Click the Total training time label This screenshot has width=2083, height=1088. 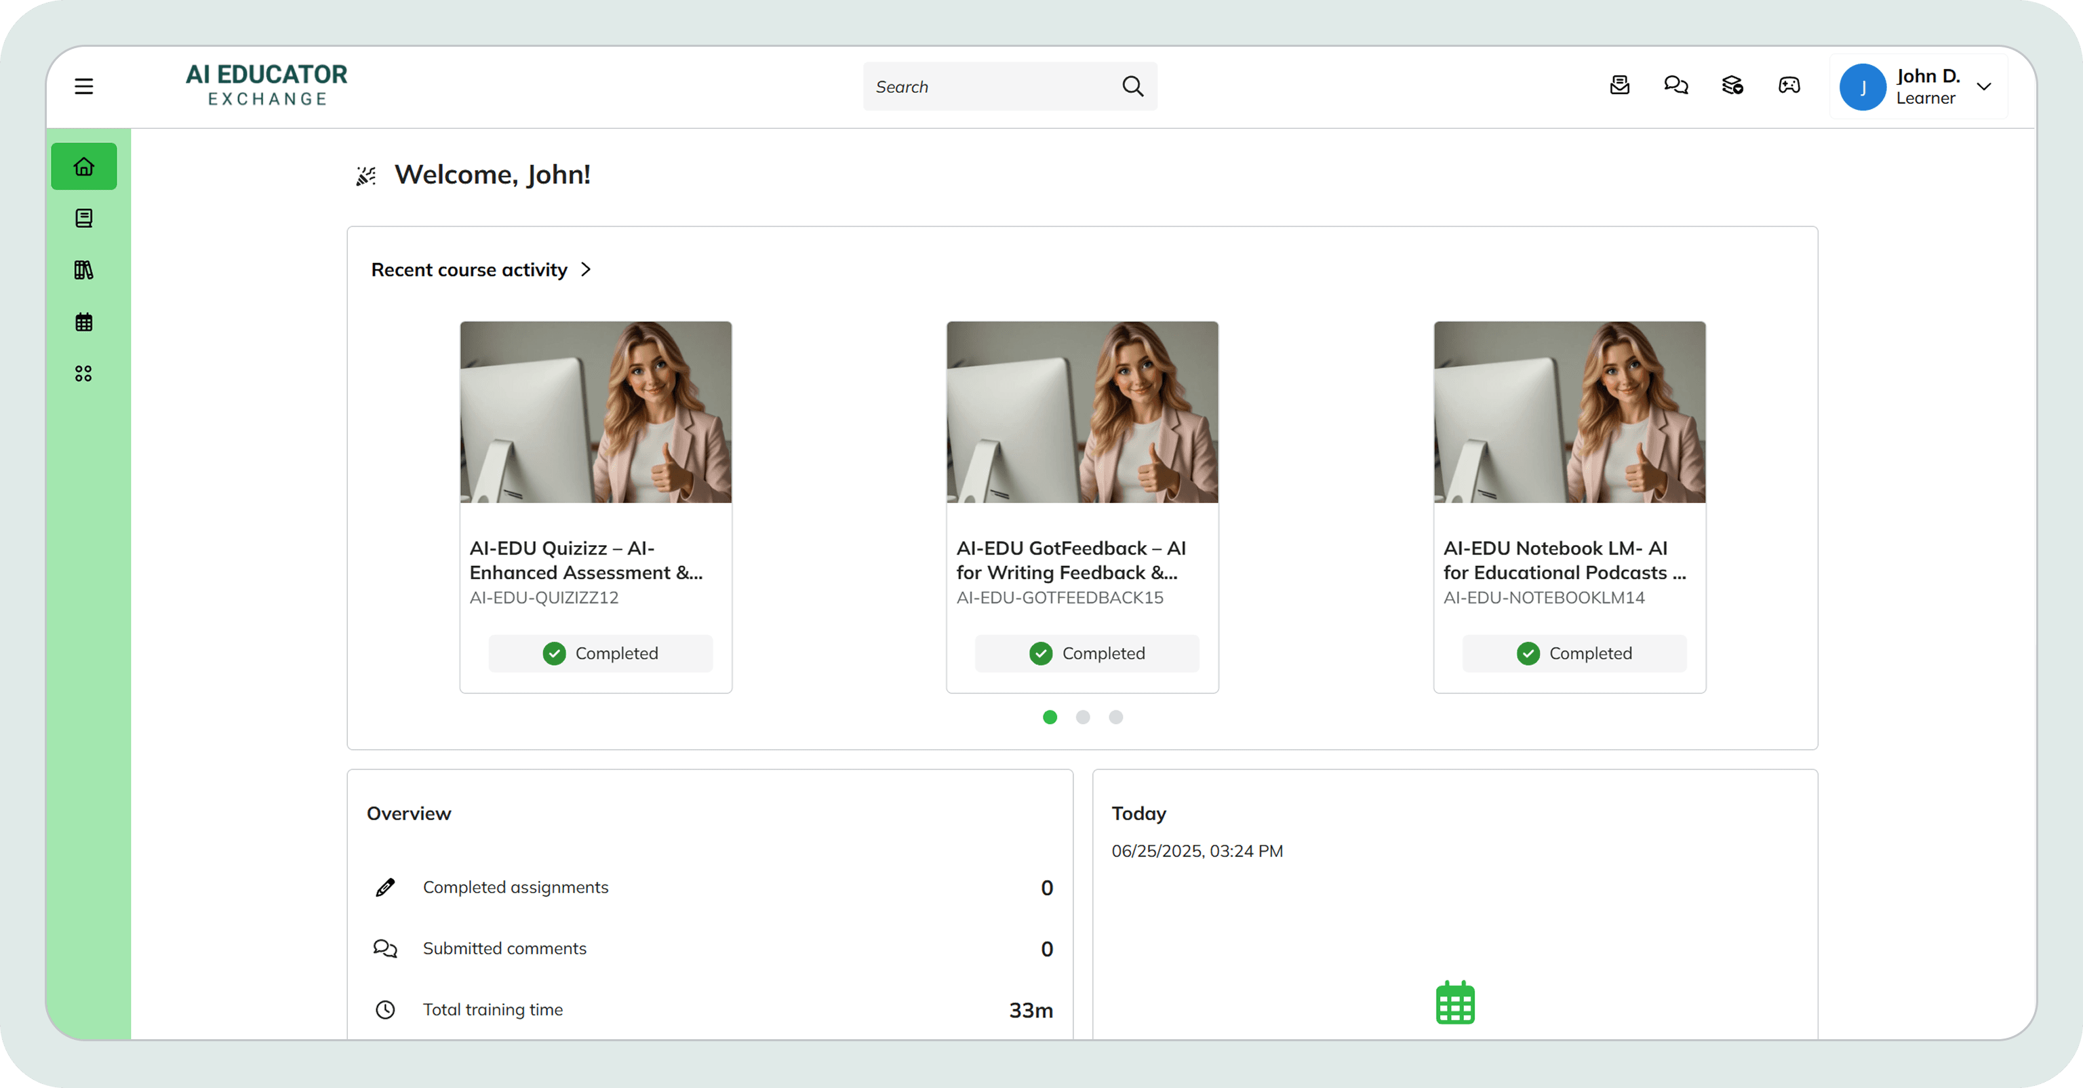point(493,1009)
